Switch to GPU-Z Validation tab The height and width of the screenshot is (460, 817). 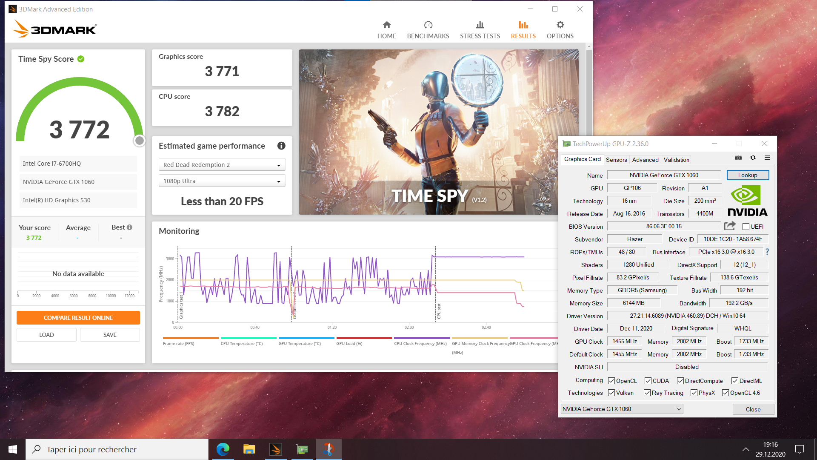point(676,160)
